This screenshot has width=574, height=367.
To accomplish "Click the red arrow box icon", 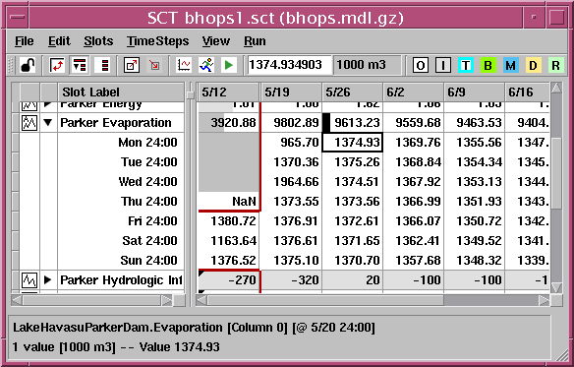I will (x=154, y=66).
